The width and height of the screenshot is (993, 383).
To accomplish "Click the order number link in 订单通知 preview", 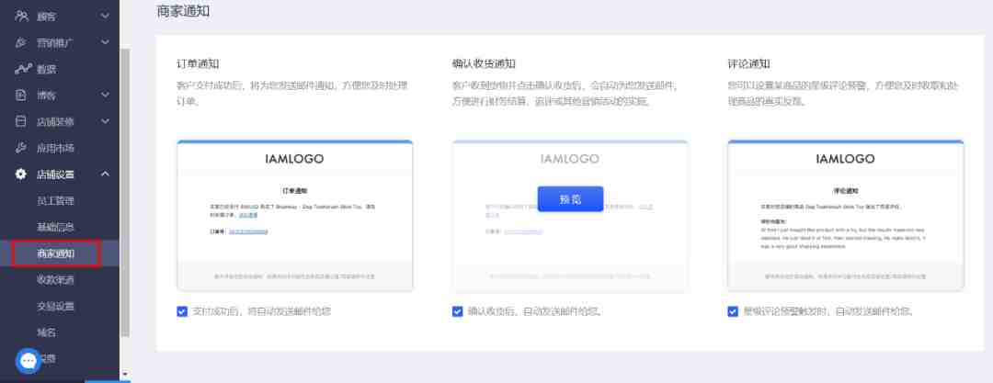I will point(248,231).
